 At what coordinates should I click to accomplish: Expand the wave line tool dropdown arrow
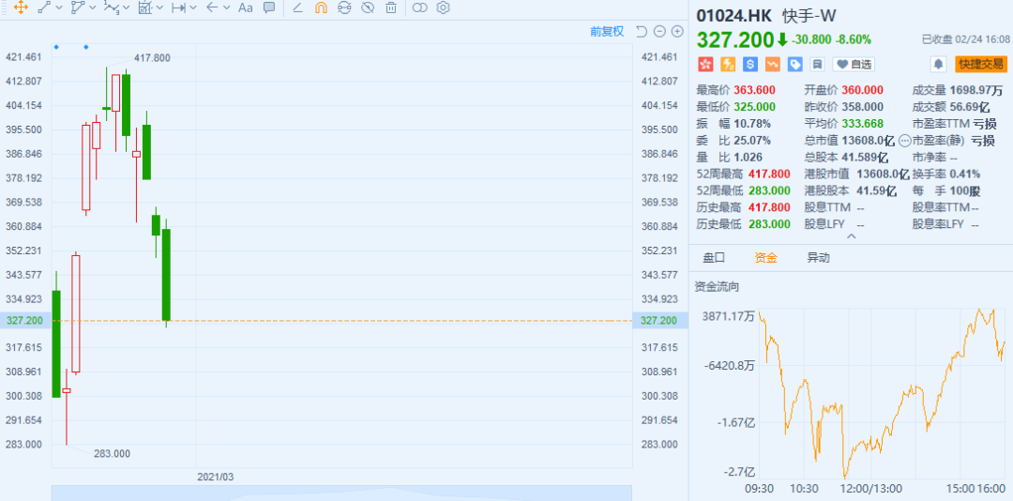click(127, 8)
